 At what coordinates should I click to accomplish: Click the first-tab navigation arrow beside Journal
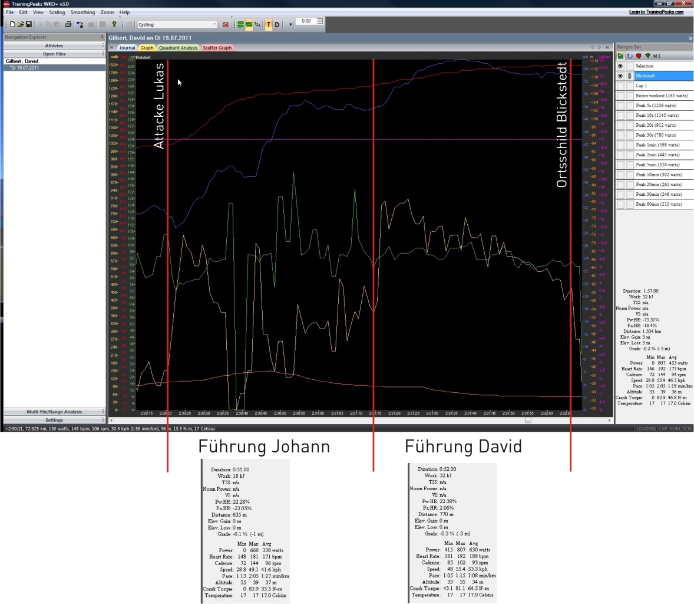[111, 47]
